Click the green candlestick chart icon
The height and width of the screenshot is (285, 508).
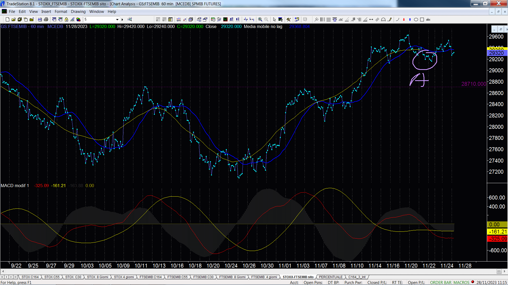225,20
